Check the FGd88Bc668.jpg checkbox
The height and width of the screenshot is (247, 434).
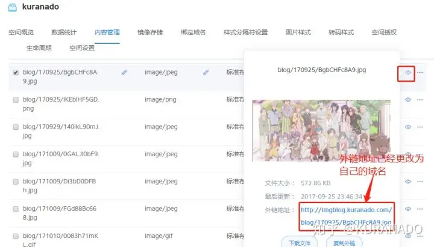pyautogui.click(x=16, y=209)
